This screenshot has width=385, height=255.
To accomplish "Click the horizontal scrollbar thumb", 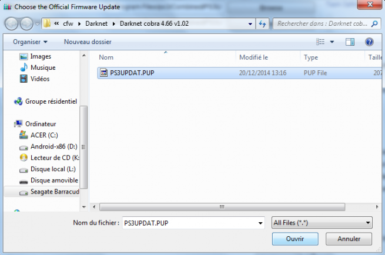I will (222, 207).
